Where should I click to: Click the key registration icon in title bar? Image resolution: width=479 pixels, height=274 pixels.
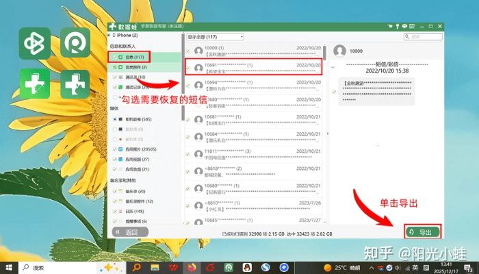pyautogui.click(x=398, y=26)
